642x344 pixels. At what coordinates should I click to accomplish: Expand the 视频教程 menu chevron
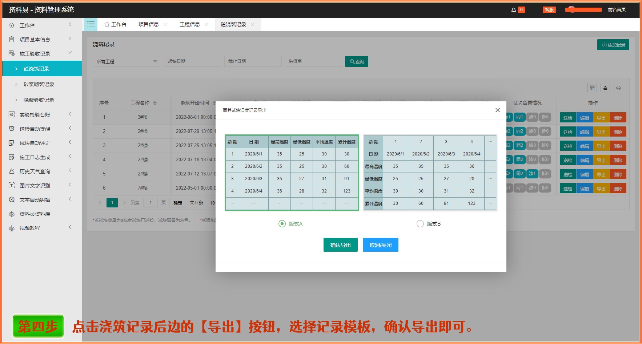[70, 227]
